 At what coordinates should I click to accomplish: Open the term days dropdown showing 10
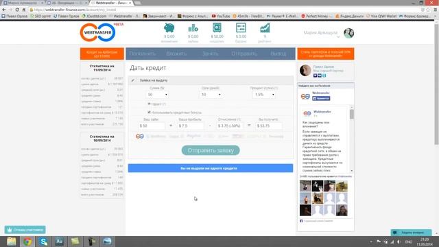pos(211,95)
